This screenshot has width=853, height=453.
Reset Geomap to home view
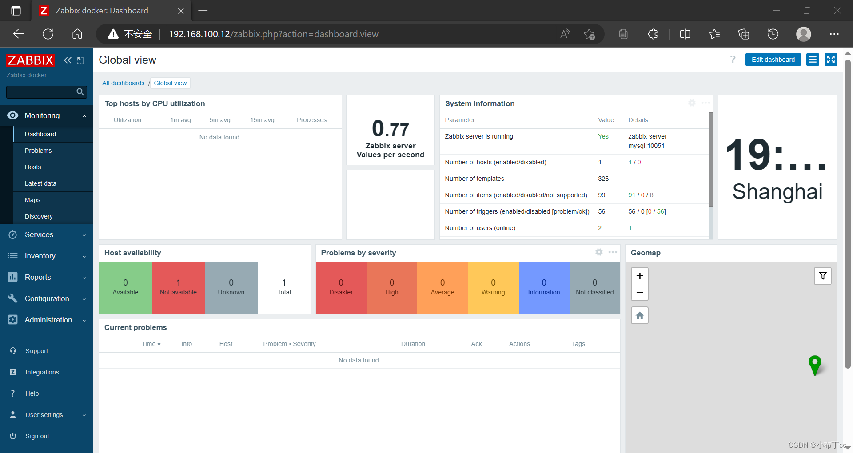pyautogui.click(x=640, y=315)
